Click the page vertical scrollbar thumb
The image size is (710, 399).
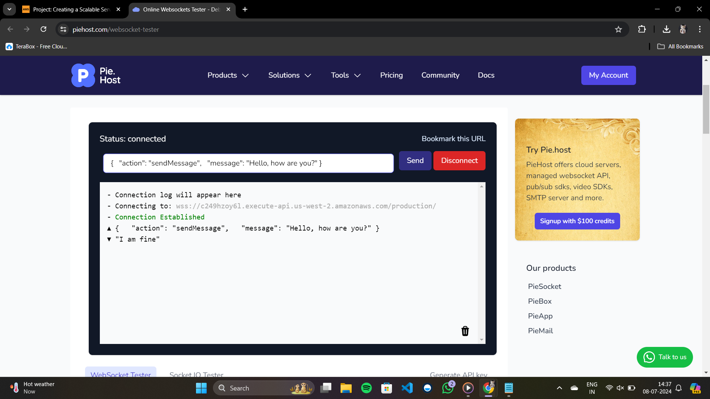[x=706, y=109]
